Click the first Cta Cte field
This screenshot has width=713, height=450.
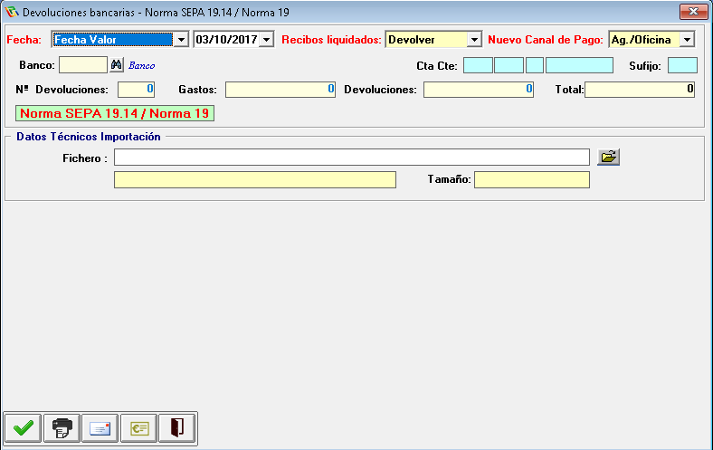pos(478,65)
